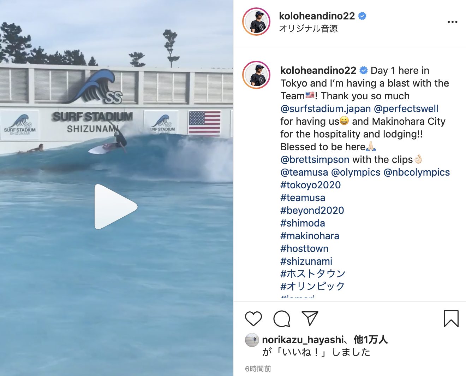Show list of 他1万人 likers

tap(371, 340)
